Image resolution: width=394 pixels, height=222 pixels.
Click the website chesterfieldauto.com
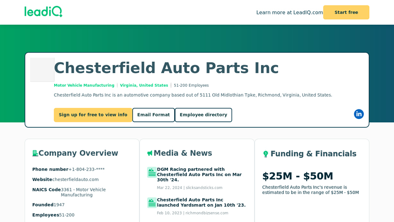pos(75,180)
